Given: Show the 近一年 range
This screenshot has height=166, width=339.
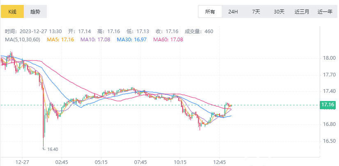Looking at the screenshot, I should coord(325,11).
